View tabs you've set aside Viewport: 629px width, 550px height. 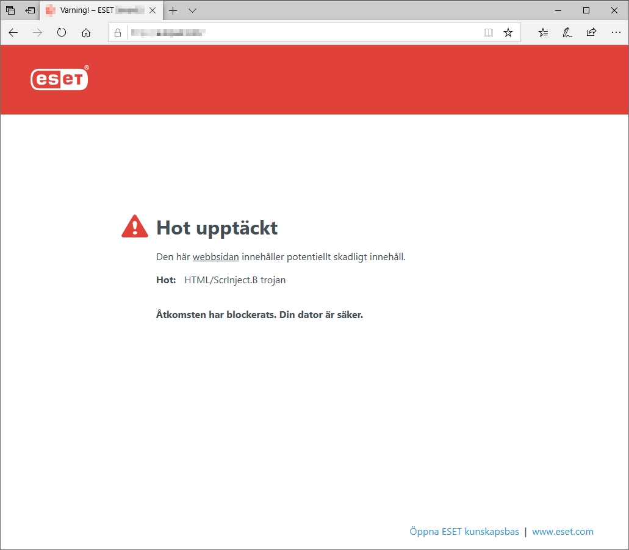pos(10,10)
